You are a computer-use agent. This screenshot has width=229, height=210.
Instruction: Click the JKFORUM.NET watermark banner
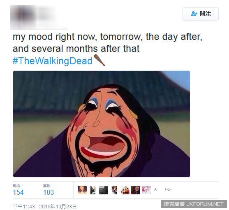194,204
